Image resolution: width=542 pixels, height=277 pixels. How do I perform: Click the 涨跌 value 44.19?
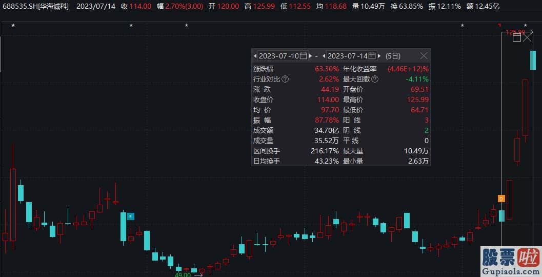point(330,89)
